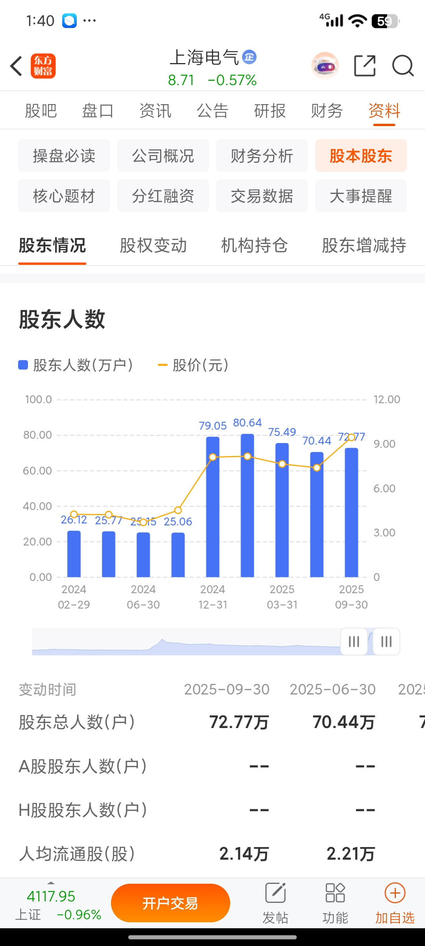Tap the 70.44 bar in chart
This screenshot has width=425, height=946.
click(317, 514)
